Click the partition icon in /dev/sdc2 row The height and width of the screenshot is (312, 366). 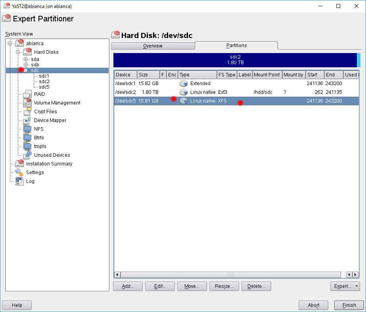pos(184,92)
